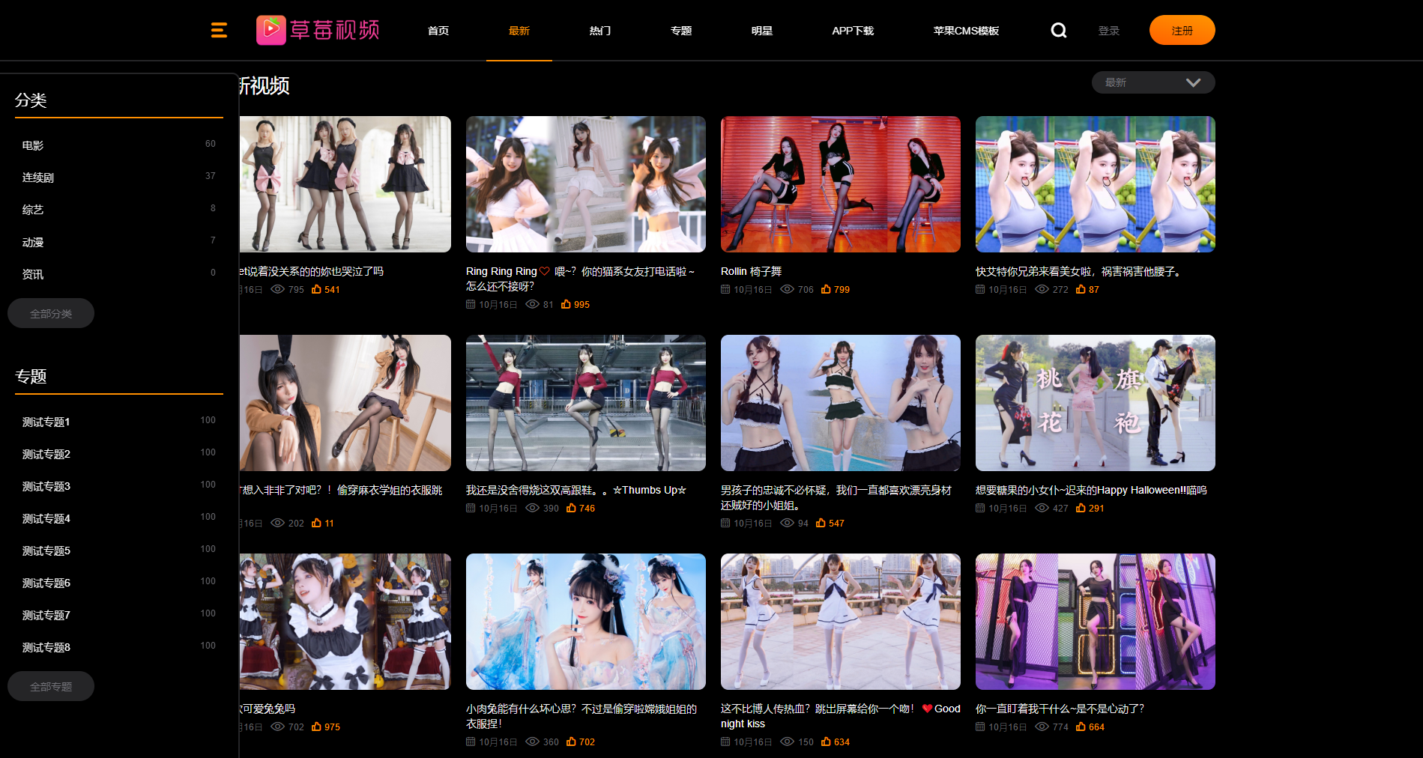Click calendar date icon under Rollin 椅子舞
The width and height of the screenshot is (1423, 758).
pos(725,289)
